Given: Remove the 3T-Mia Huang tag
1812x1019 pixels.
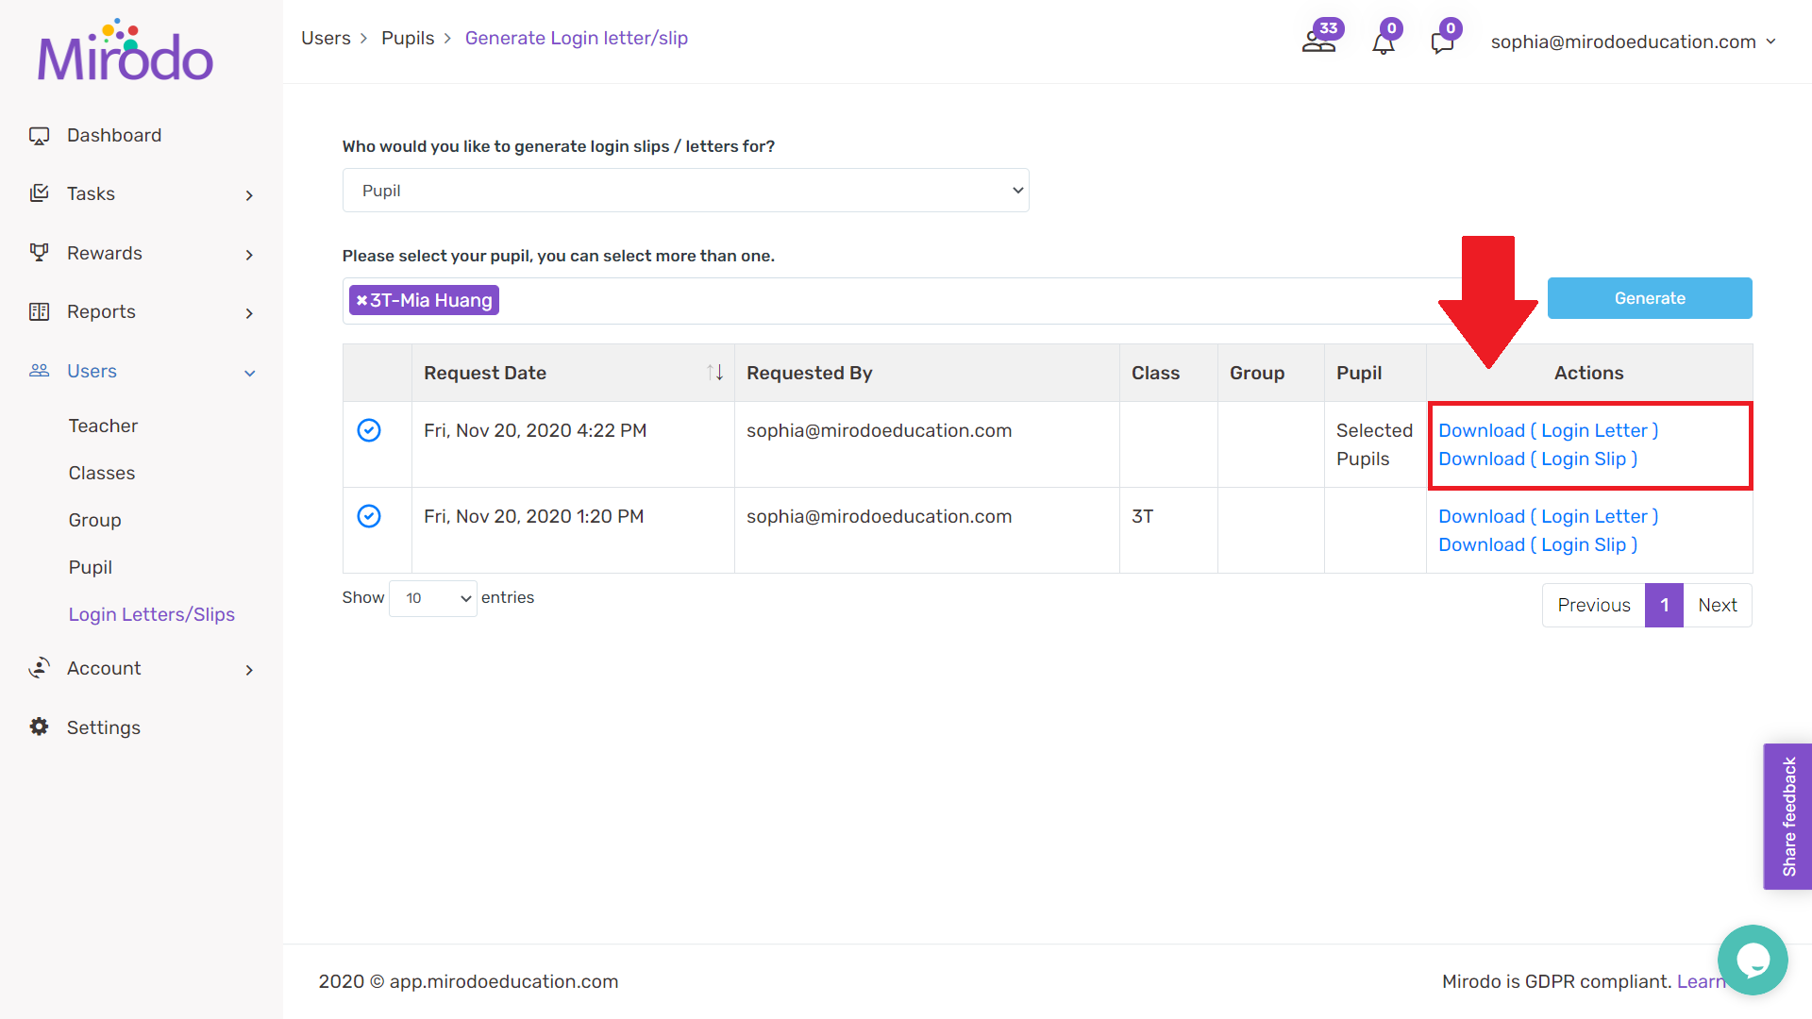Looking at the screenshot, I should coord(361,300).
